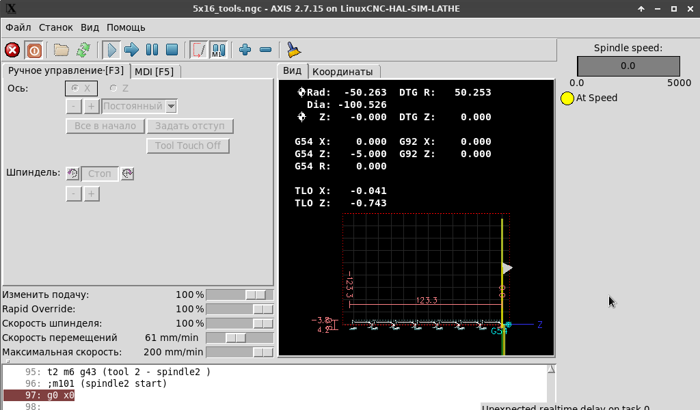Switch to Ручное управление [F3] tab
Viewport: 700px width, 410px height.
[66, 70]
